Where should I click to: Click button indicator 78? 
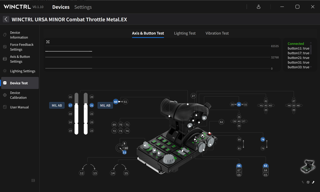[262, 139]
